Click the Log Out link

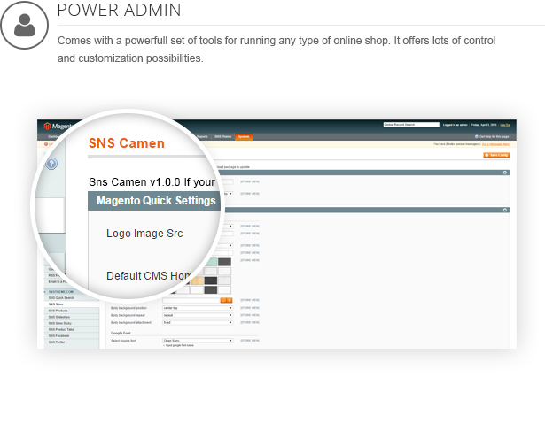[x=504, y=126]
